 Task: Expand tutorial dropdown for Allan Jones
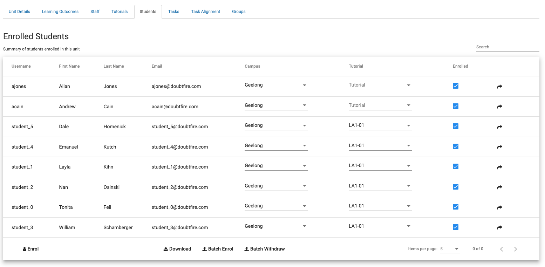pos(380,85)
